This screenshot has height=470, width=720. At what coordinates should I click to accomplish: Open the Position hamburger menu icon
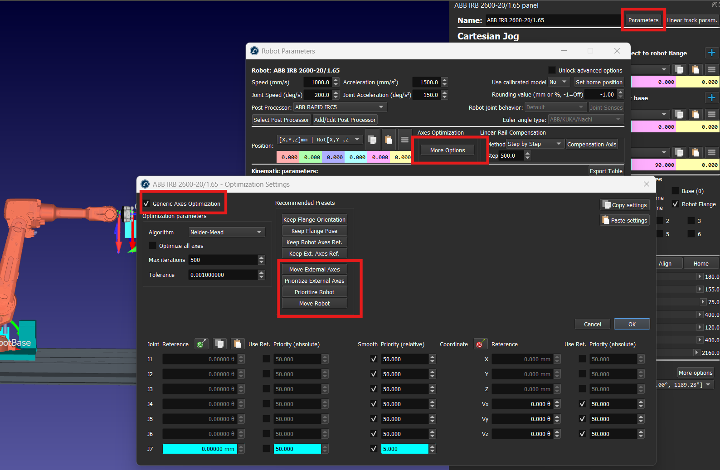tap(405, 140)
